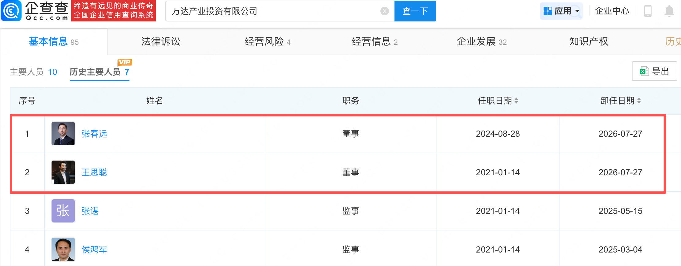Open 王思聪 profile photo
The height and width of the screenshot is (266, 681).
point(63,172)
